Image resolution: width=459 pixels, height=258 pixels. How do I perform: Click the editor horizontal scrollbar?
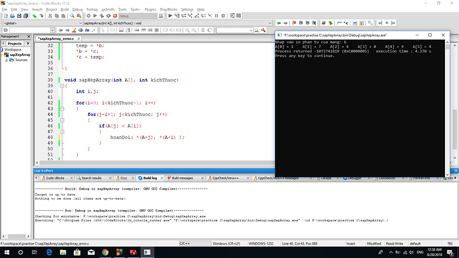point(154,163)
